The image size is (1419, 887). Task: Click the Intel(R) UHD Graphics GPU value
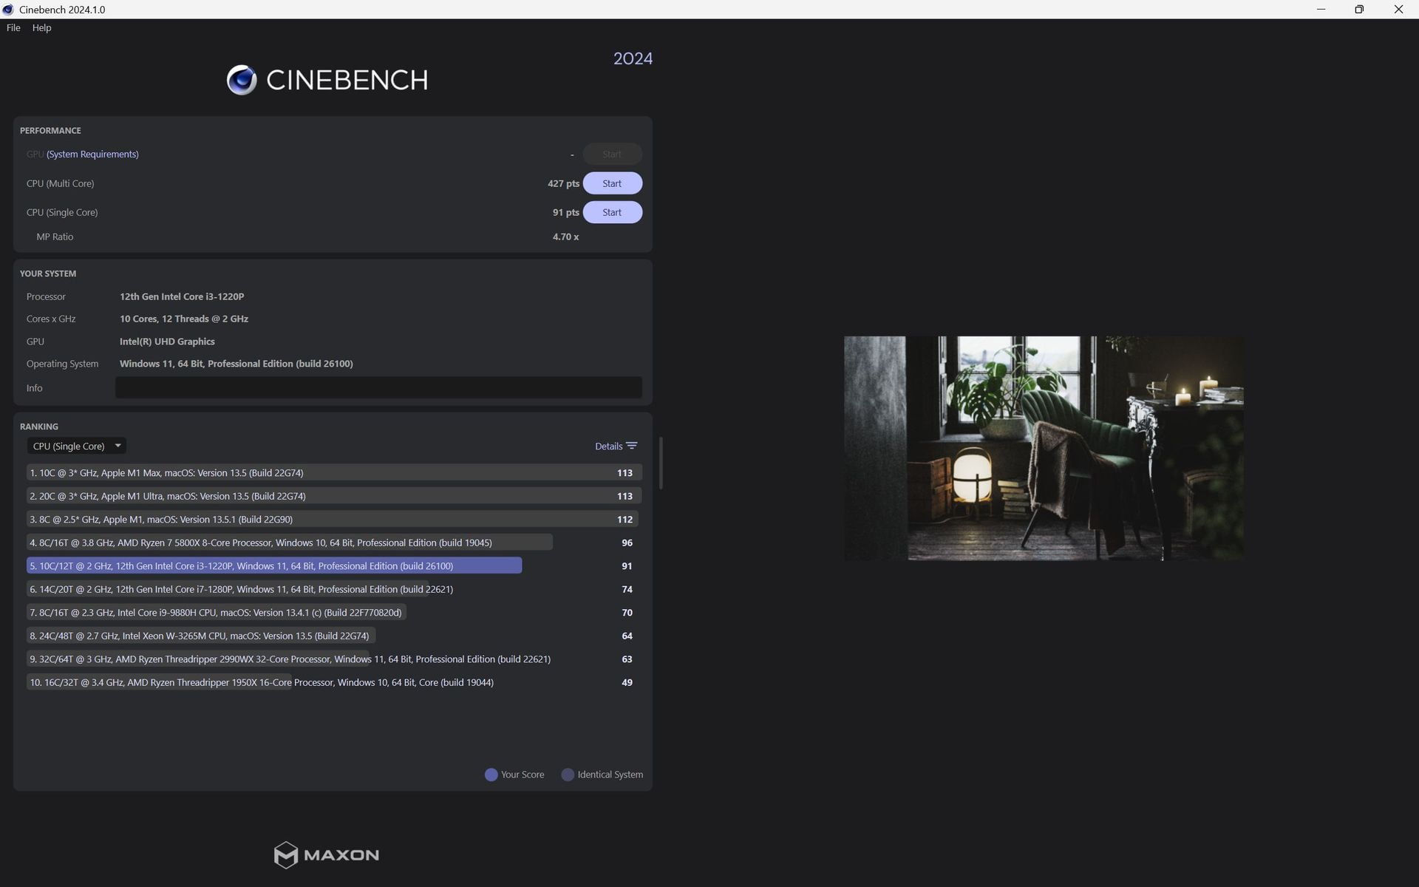click(167, 341)
